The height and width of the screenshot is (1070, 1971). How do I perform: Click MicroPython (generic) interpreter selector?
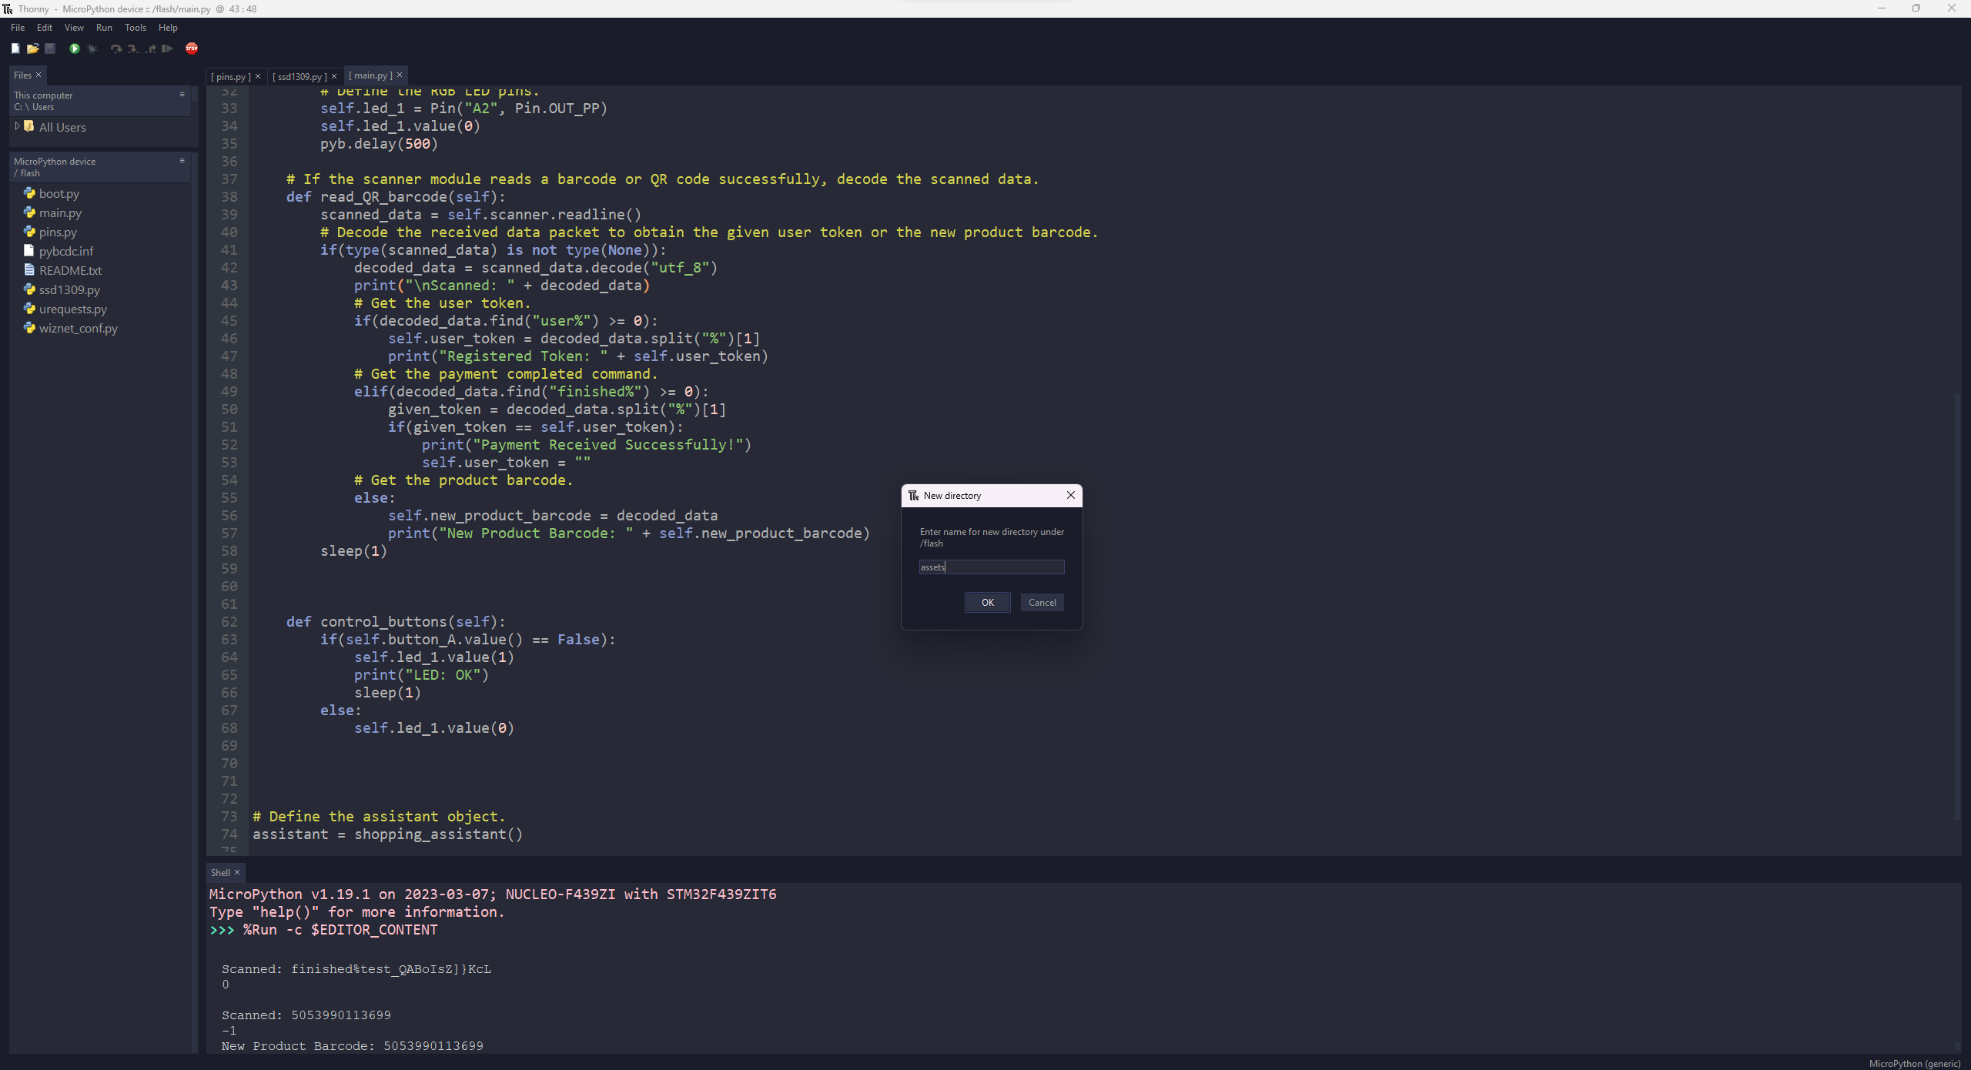point(1914,1064)
